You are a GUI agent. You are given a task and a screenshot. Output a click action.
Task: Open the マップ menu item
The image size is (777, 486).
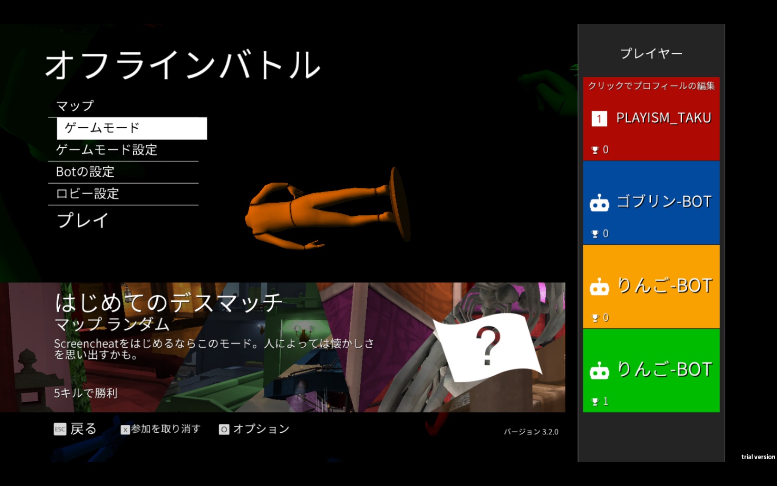pyautogui.click(x=123, y=106)
